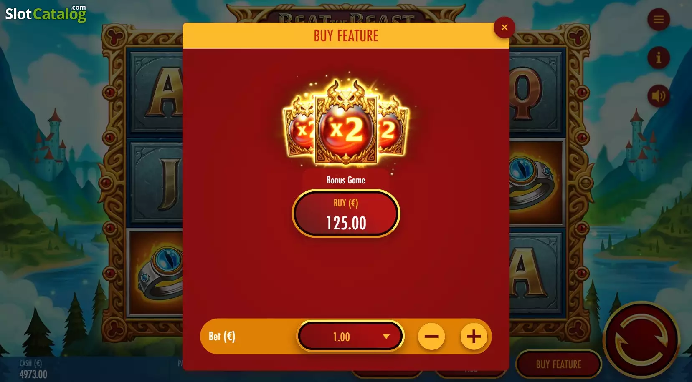Increase bet with plus button
Viewport: 692px width, 382px height.
(x=474, y=337)
